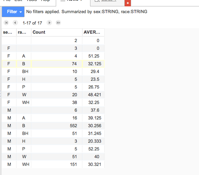
Task: Click the AVER... column header
Action: click(93, 32)
